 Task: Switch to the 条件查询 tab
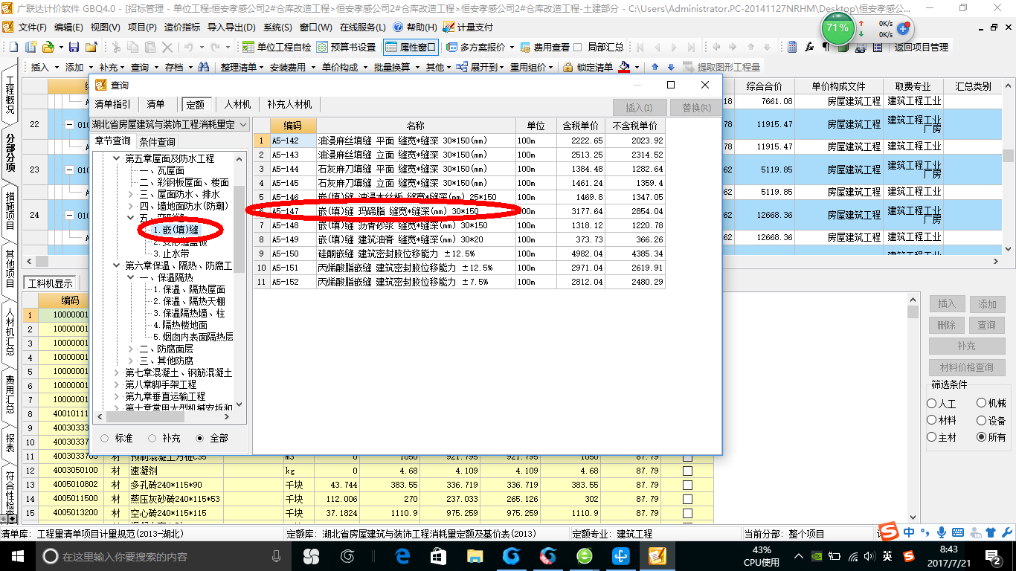(x=157, y=141)
